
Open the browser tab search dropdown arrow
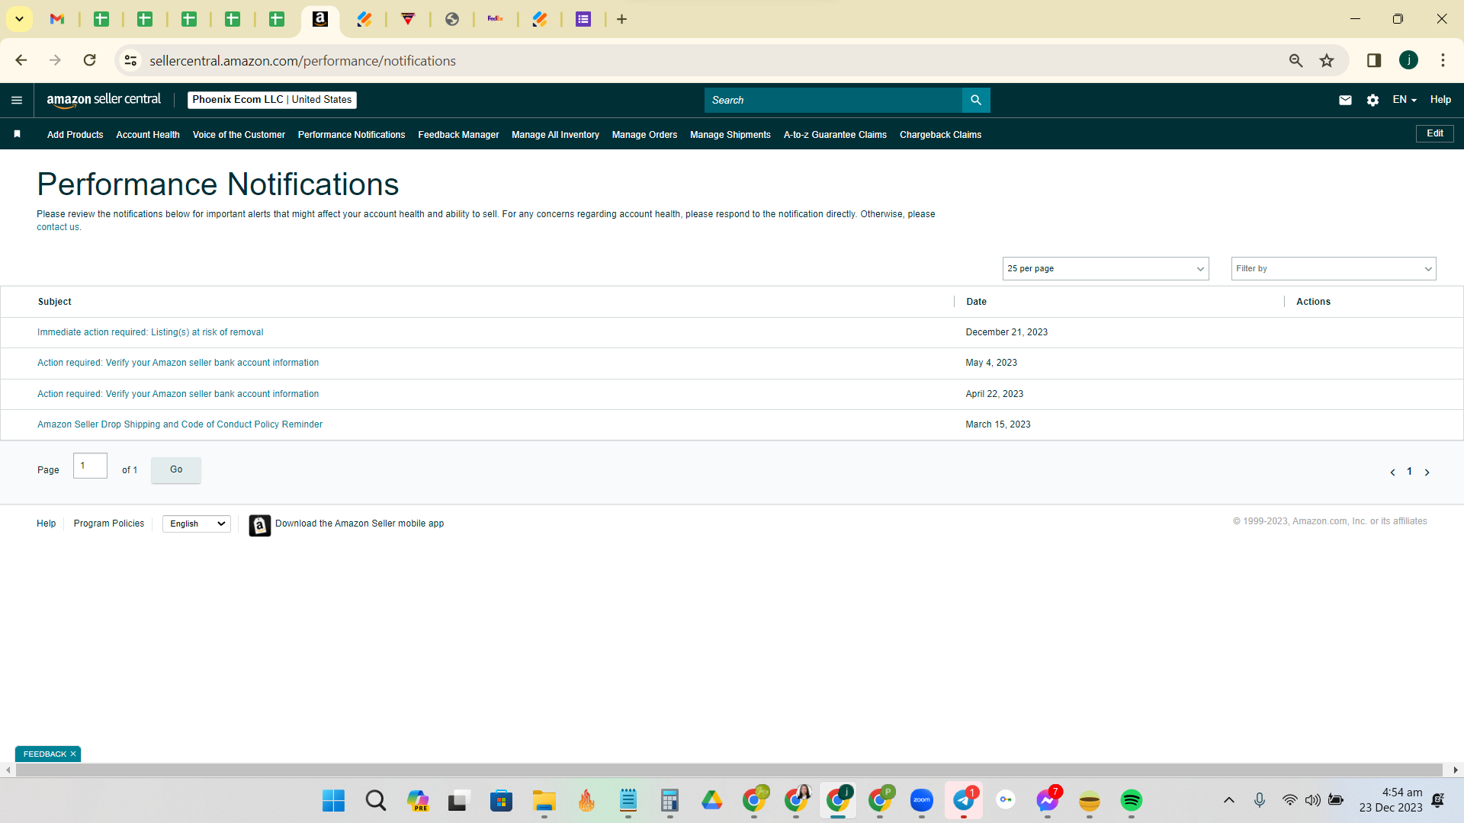[19, 19]
